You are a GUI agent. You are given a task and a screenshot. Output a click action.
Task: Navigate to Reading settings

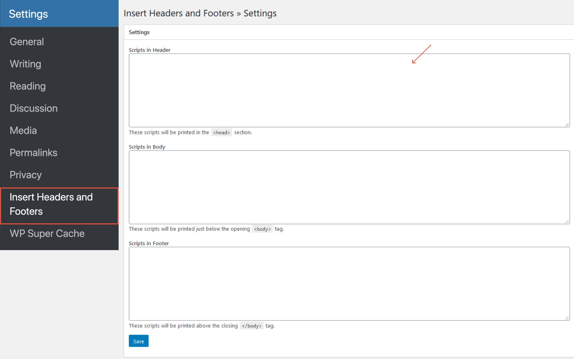(27, 86)
